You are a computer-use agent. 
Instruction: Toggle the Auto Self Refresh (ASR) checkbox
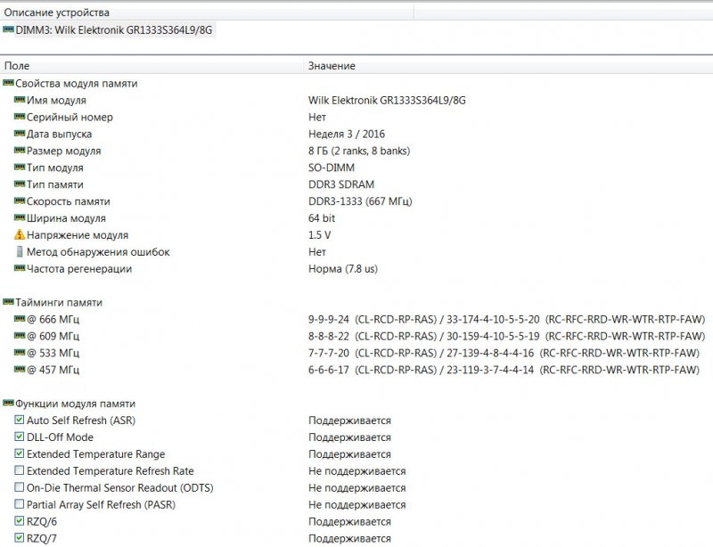pos(20,420)
